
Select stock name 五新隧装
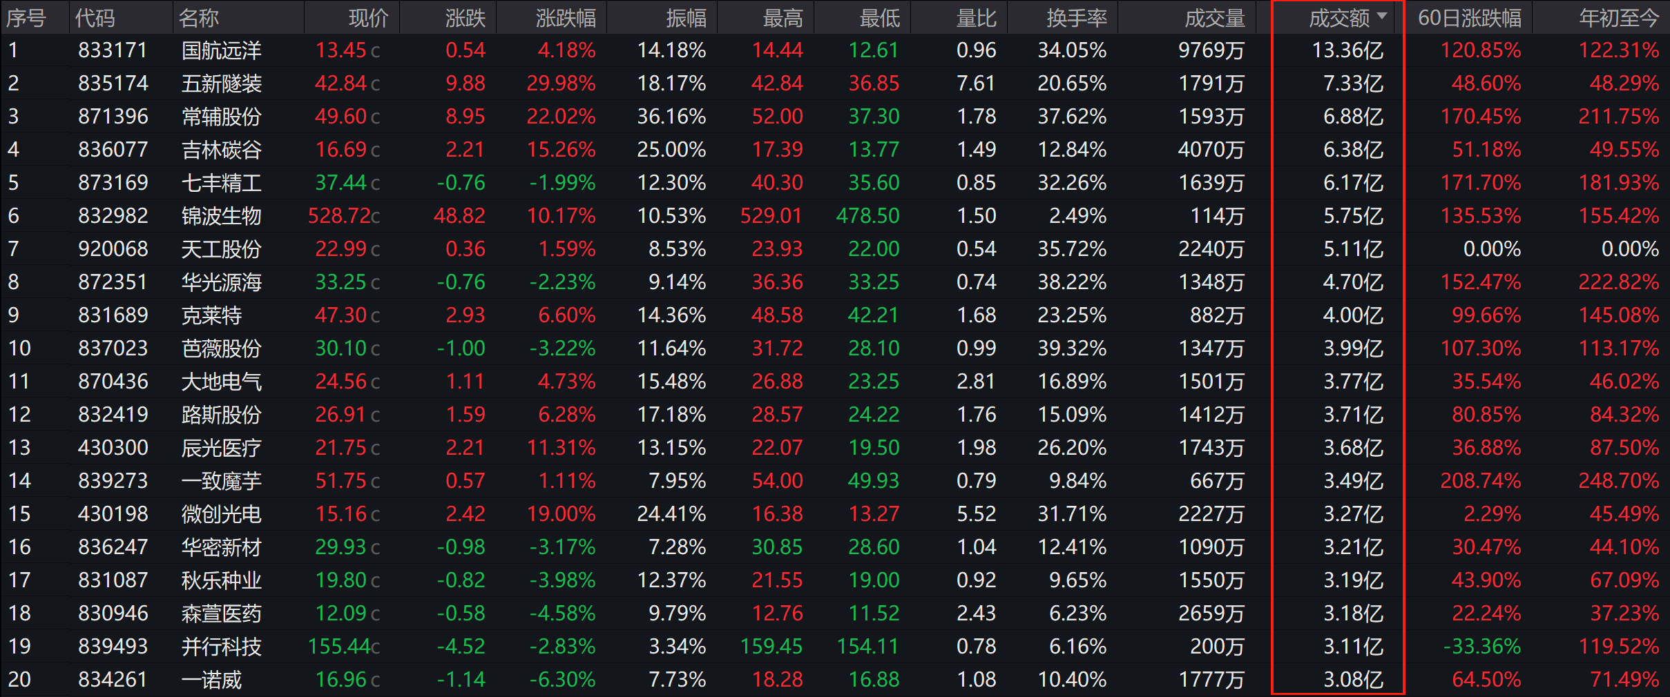[x=222, y=84]
